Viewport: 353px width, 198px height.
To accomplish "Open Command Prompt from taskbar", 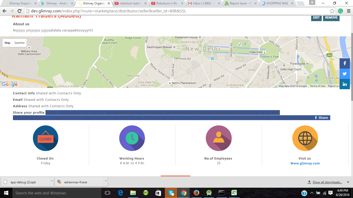I will click(221, 193).
